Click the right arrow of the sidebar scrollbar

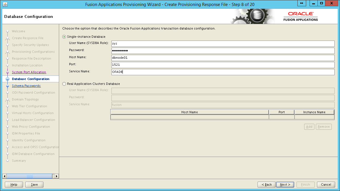point(56,176)
